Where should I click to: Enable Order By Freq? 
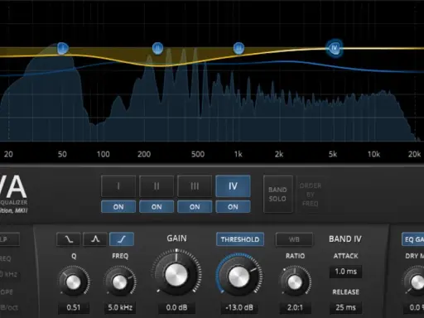[x=311, y=195]
